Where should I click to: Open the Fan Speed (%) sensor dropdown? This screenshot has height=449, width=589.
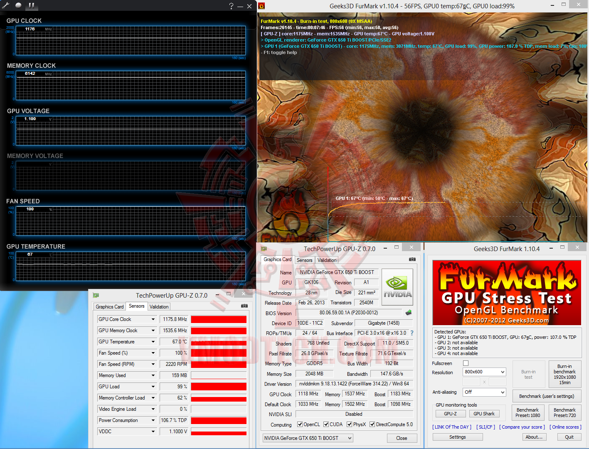tap(153, 353)
